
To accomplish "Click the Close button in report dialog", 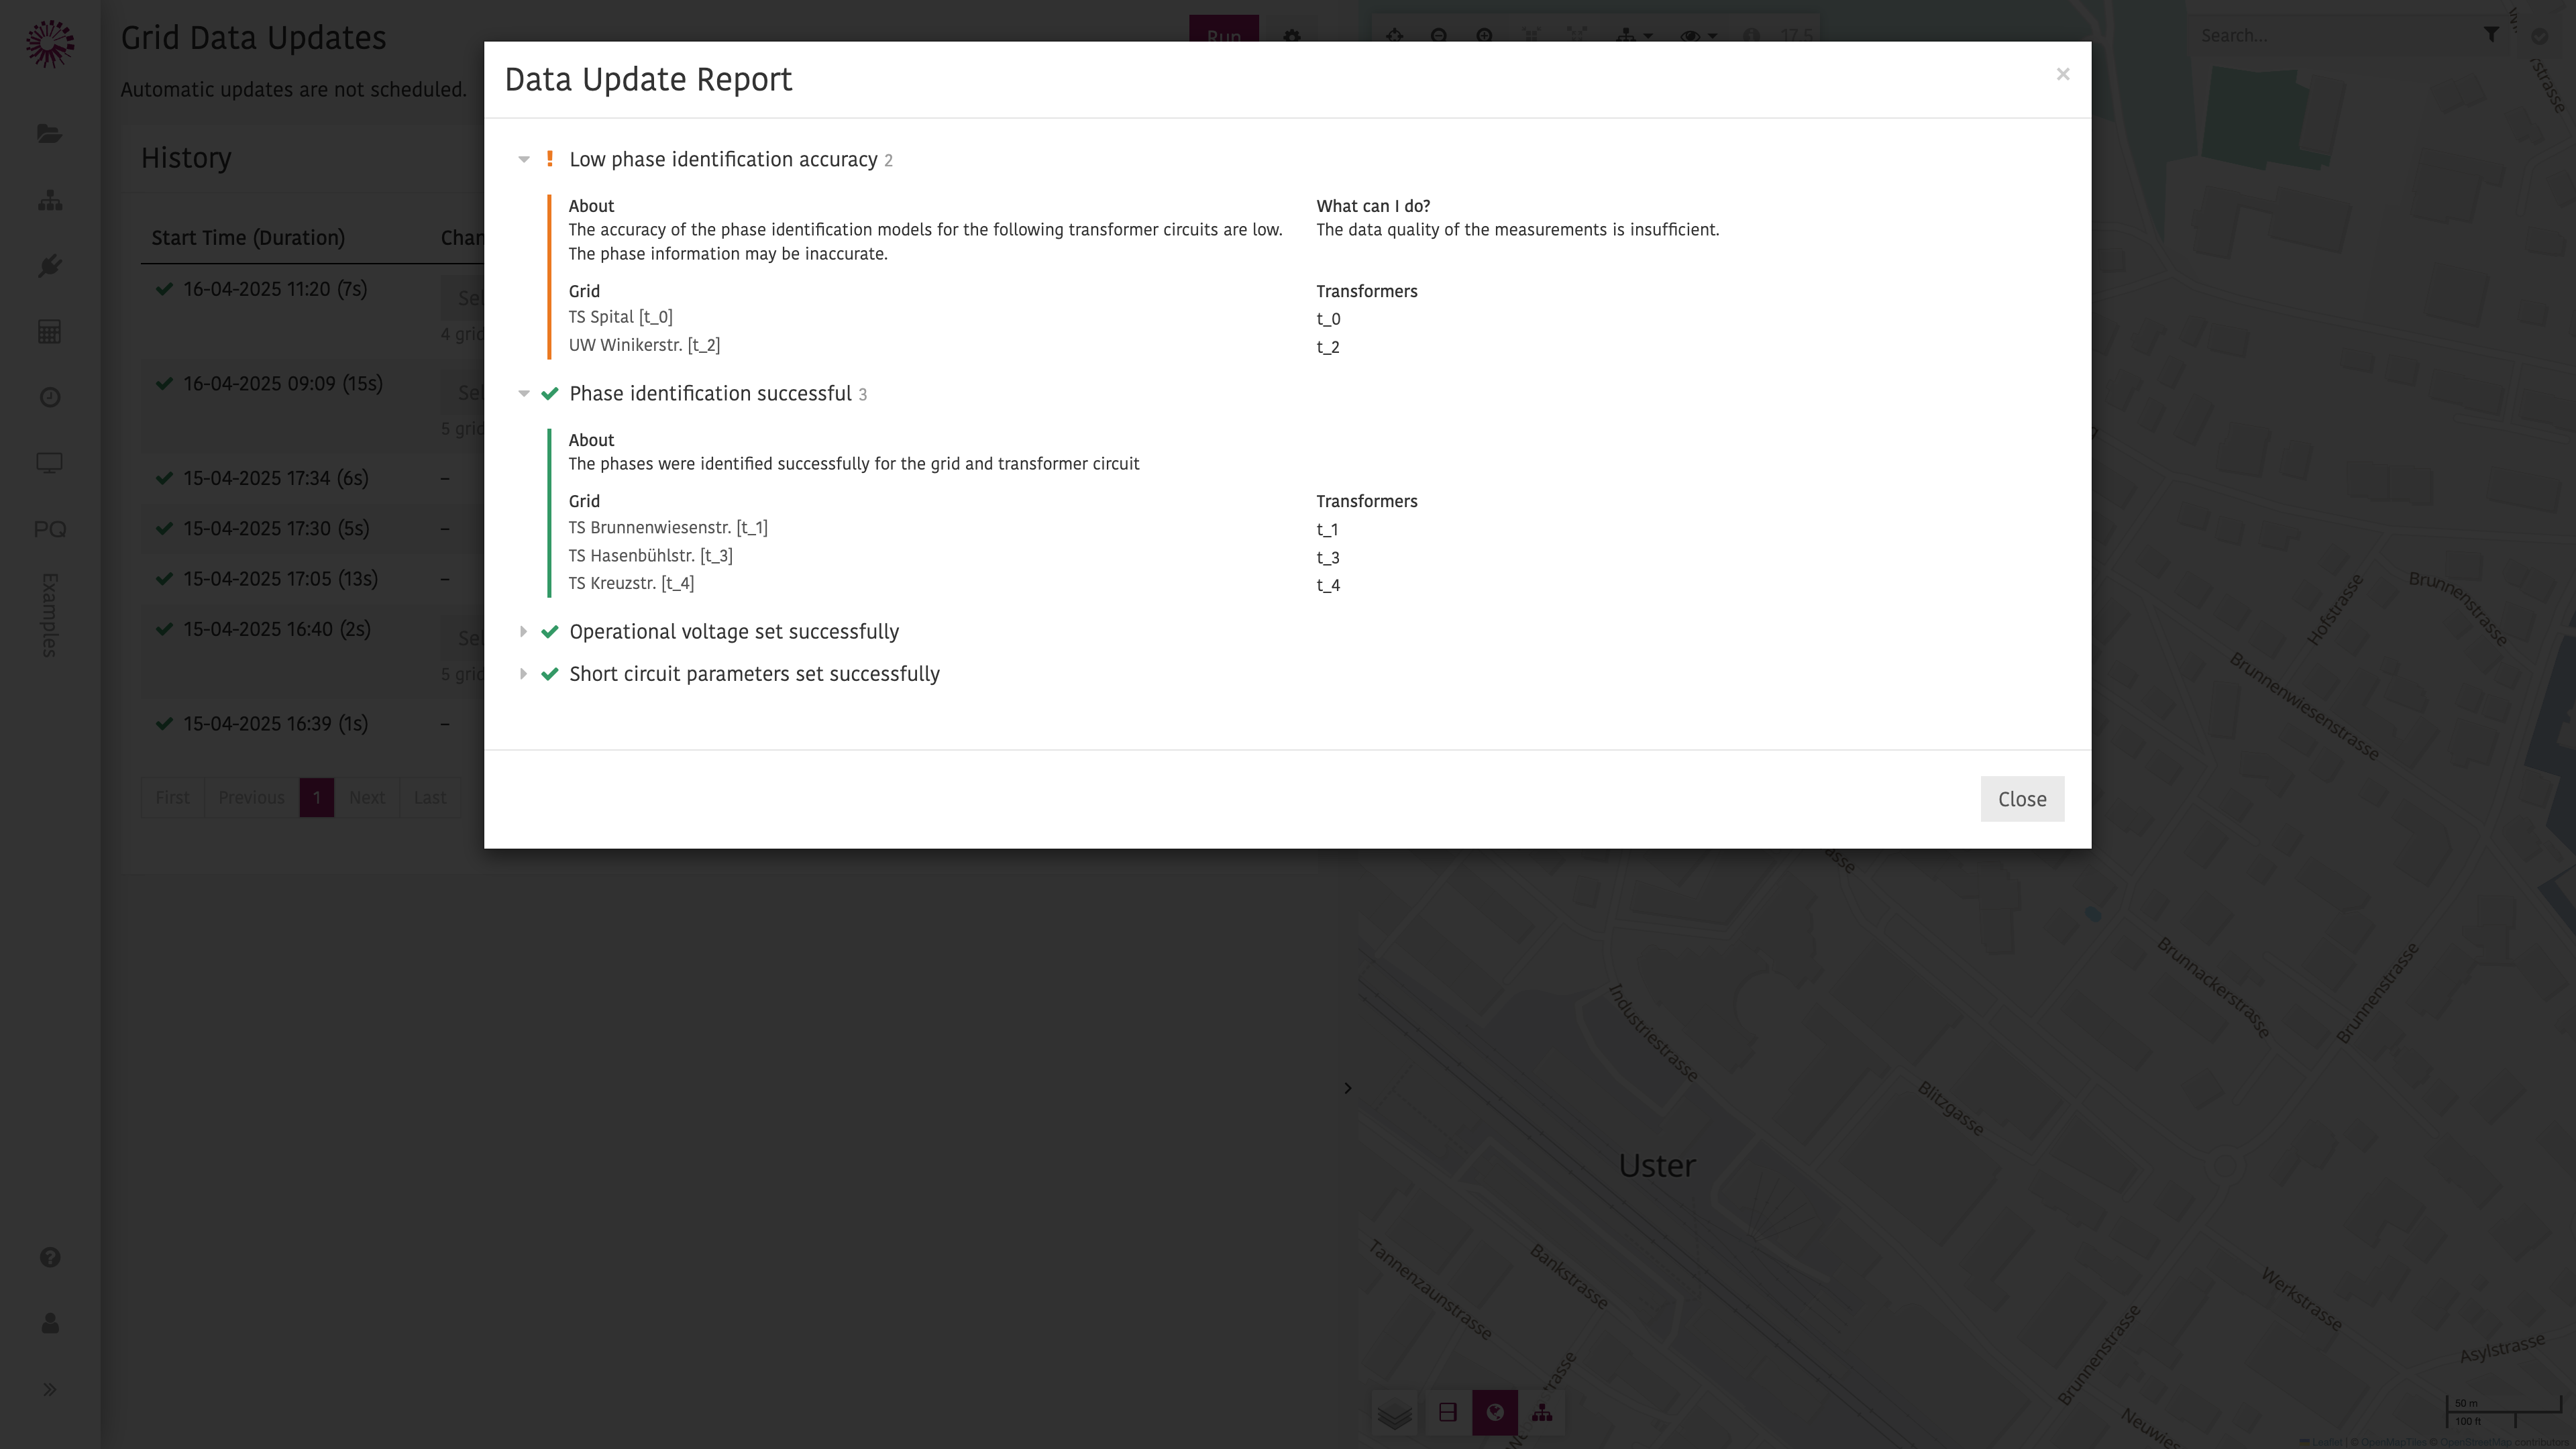I will click(x=2022, y=799).
